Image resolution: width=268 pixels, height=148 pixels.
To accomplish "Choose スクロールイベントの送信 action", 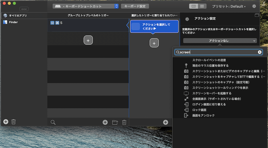I will pos(220,60).
